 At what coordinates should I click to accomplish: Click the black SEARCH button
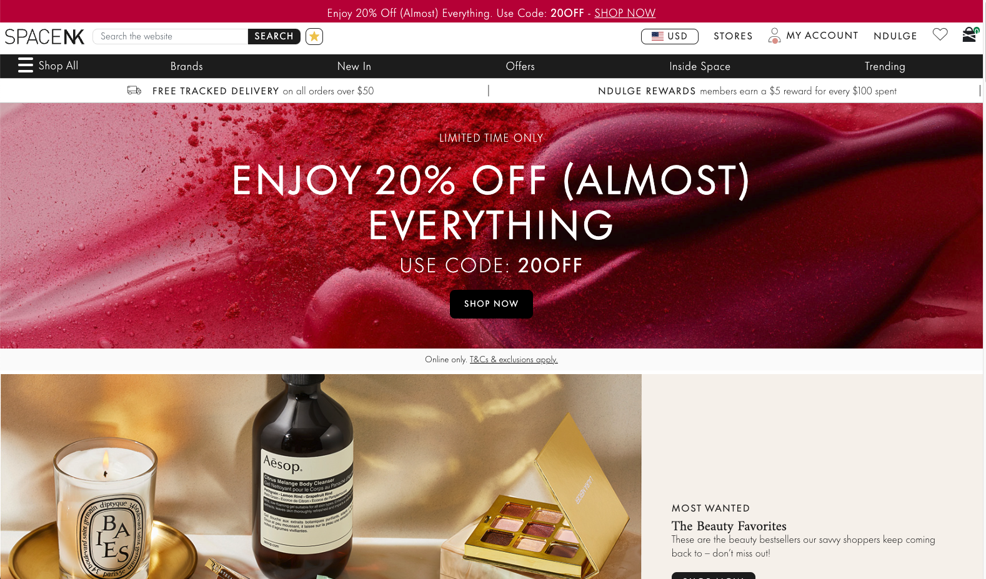coord(274,36)
